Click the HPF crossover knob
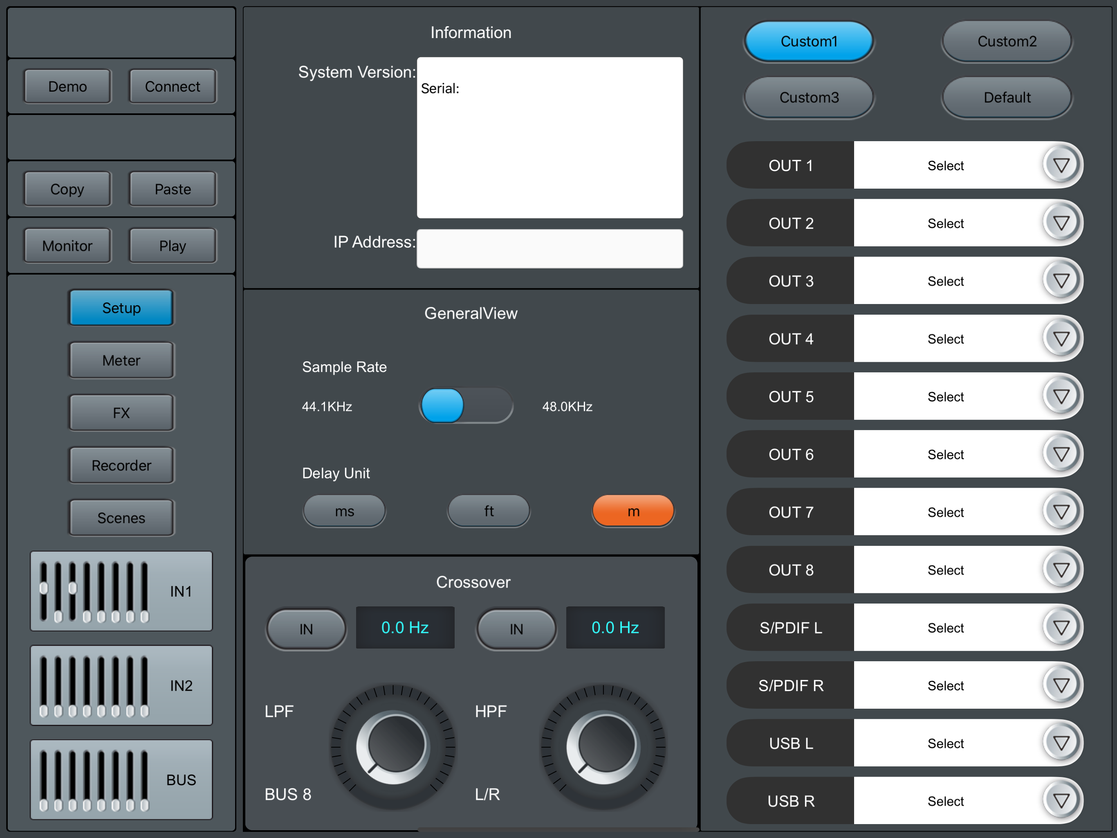Image resolution: width=1117 pixels, height=838 pixels. 603,746
